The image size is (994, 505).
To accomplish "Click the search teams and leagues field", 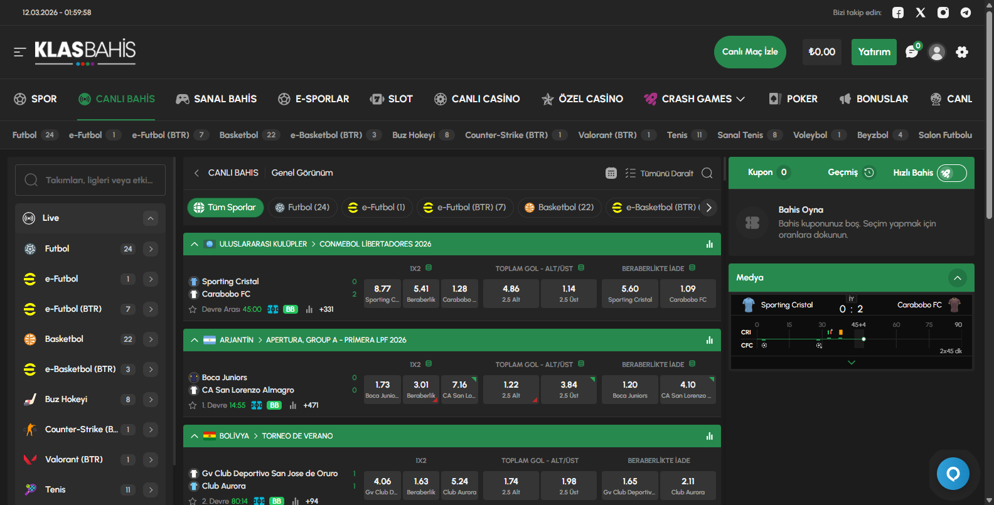I will tap(90, 180).
